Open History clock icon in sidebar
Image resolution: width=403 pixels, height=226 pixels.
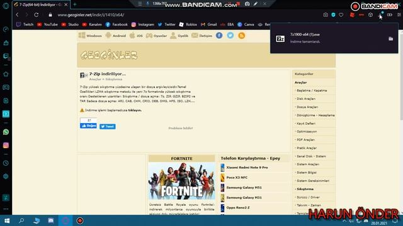(6, 163)
